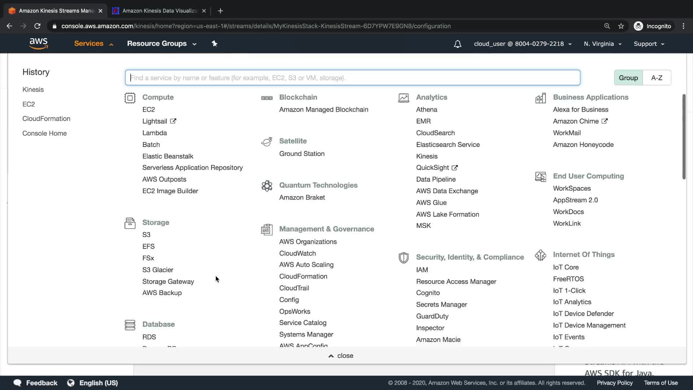The height and width of the screenshot is (390, 693).
Task: Focus the find a service search field
Action: point(352,78)
